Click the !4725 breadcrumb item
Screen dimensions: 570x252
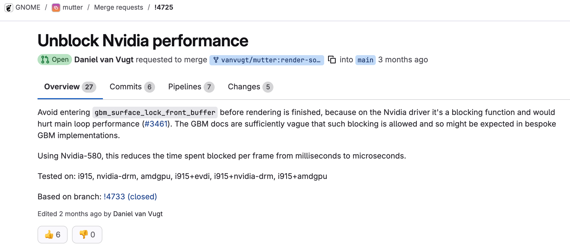(x=164, y=7)
